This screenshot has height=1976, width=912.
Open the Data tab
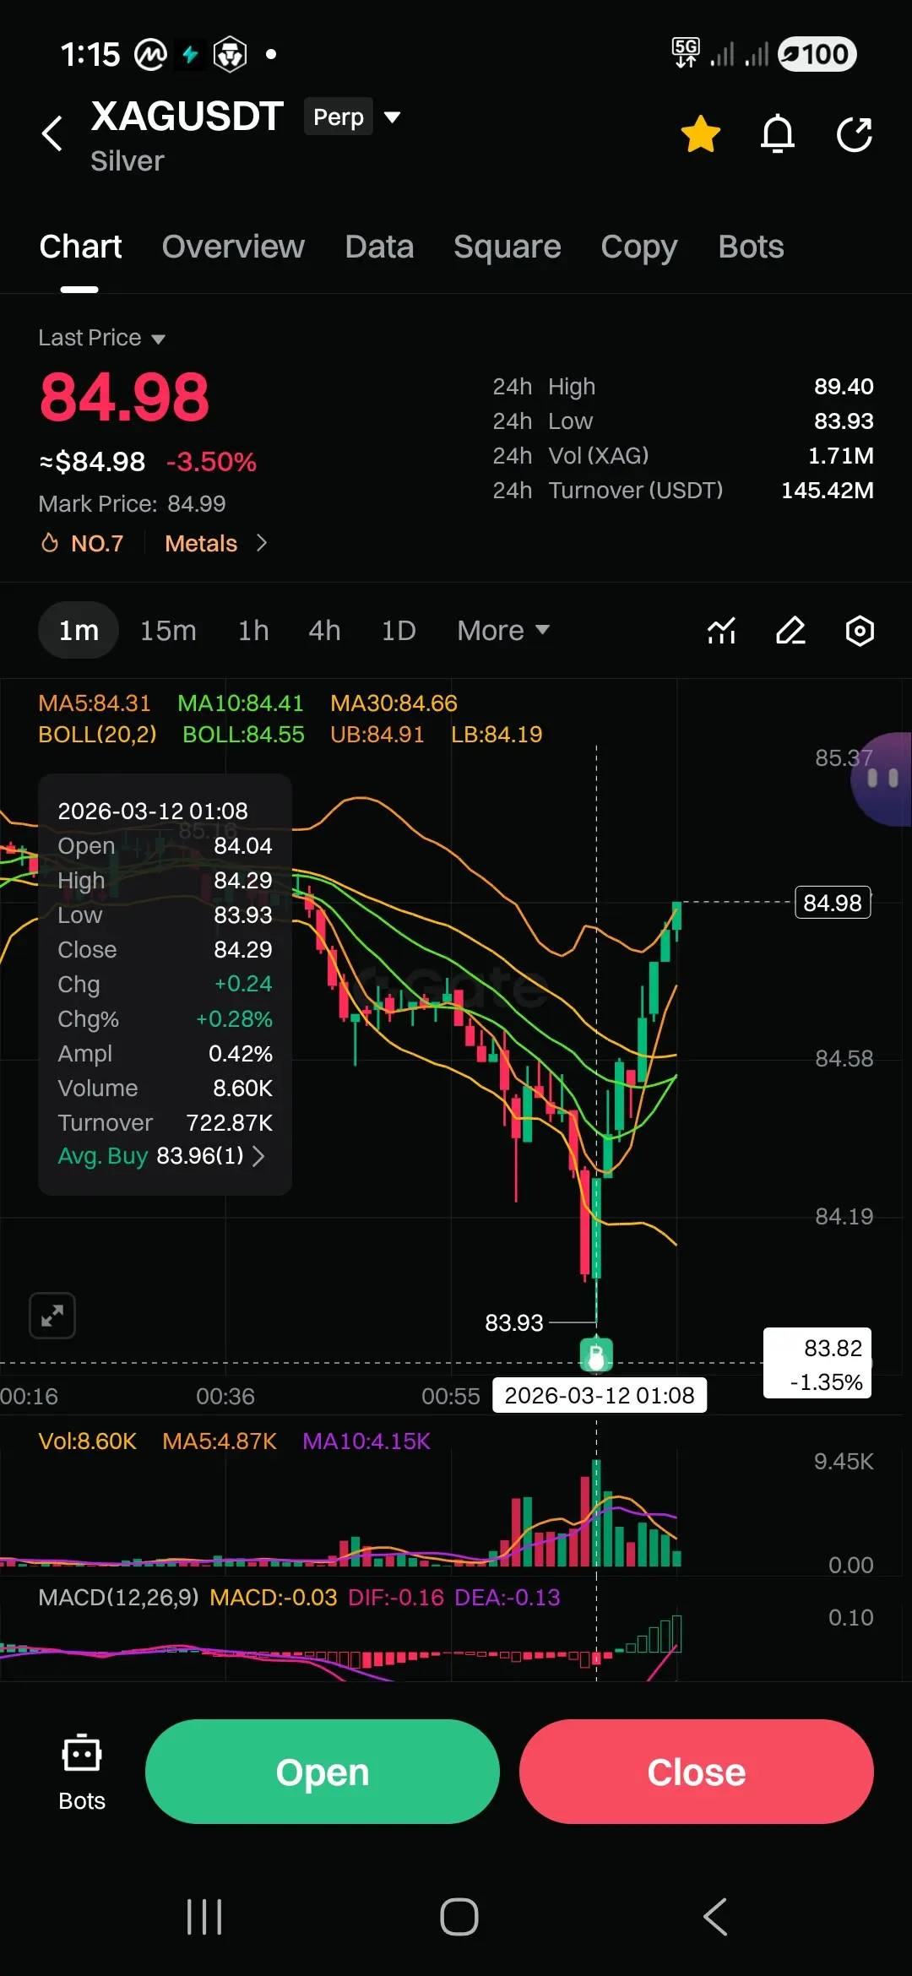[379, 247]
